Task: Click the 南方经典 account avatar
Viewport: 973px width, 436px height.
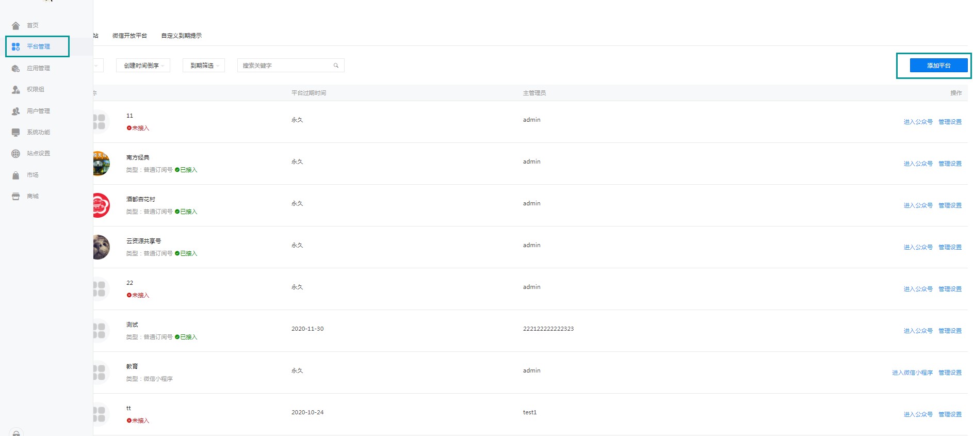Action: [101, 164]
